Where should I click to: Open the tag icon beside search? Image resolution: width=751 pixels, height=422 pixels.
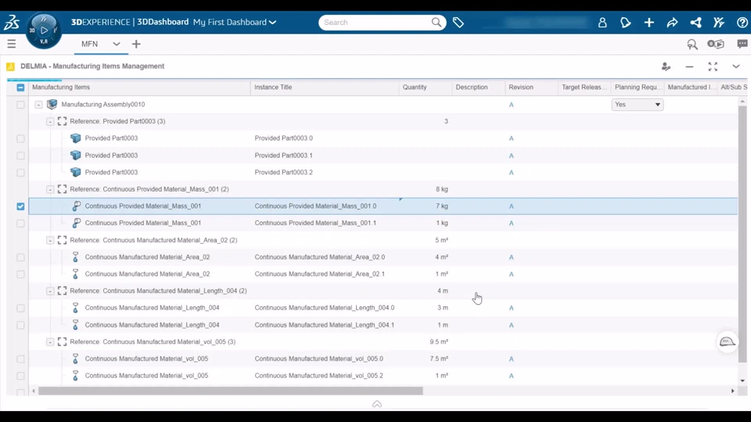[458, 23]
